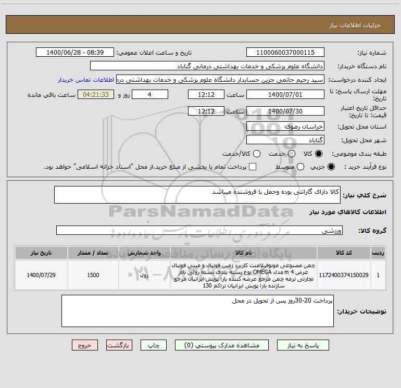This screenshot has width=401, height=388.
Task: Click the days remaining field showing 4
Action: click(150, 94)
